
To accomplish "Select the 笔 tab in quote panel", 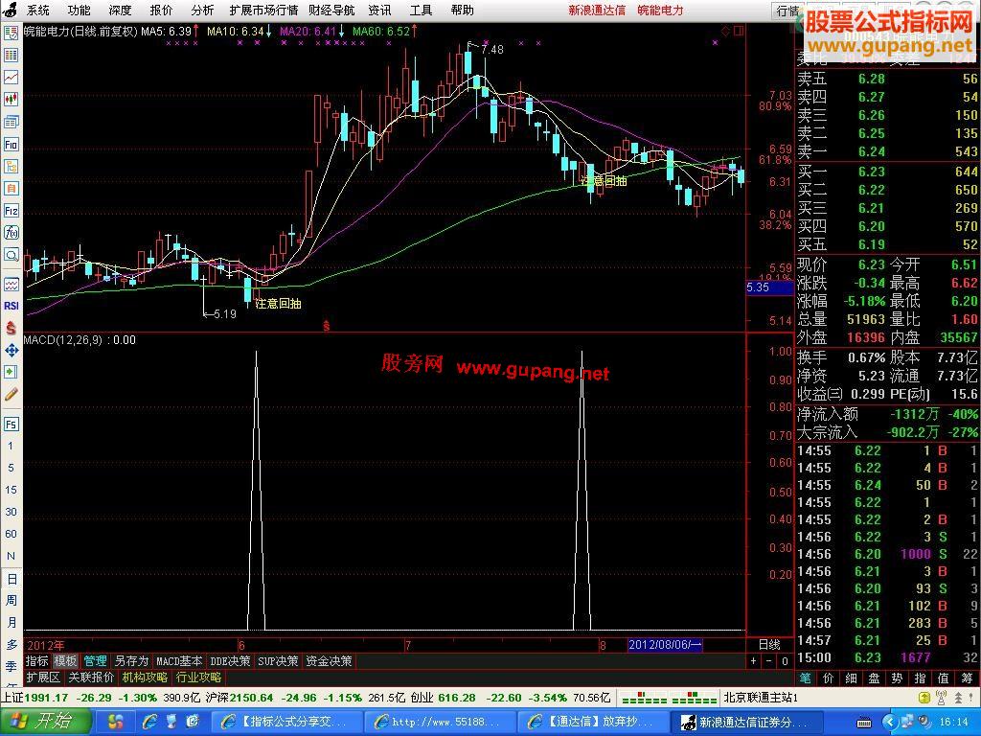I will tap(805, 678).
